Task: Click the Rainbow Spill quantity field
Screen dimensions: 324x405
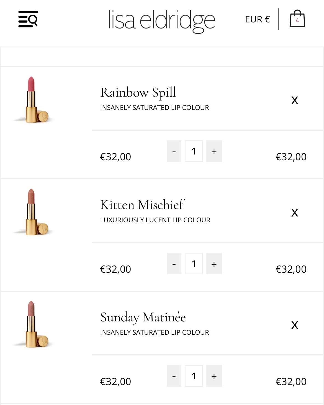Action: click(194, 151)
